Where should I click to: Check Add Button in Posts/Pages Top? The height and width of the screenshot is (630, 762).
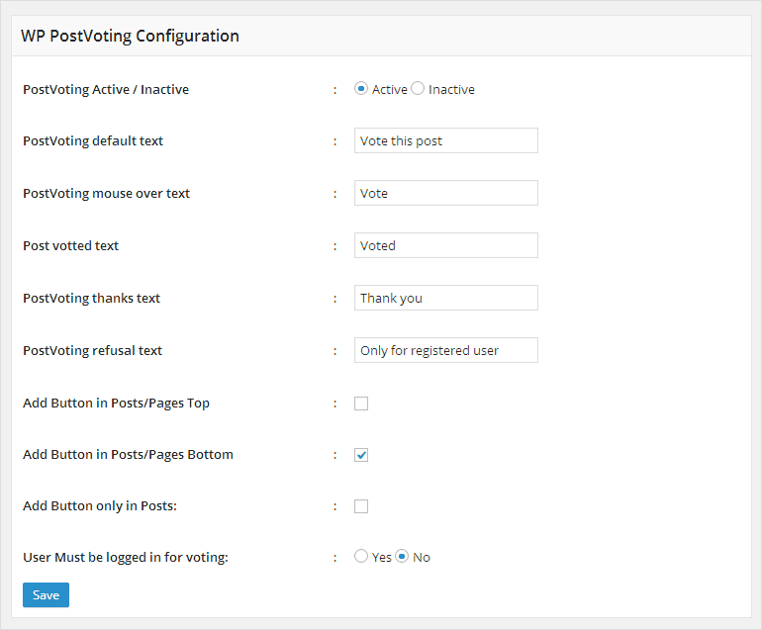pos(361,404)
